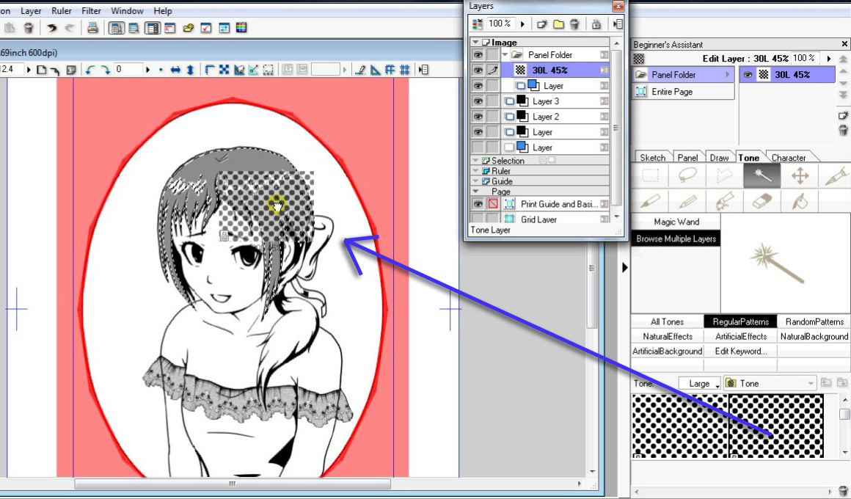Image resolution: width=851 pixels, height=499 pixels.
Task: Show the hidden bottom blue Layer
Action: pyautogui.click(x=478, y=147)
